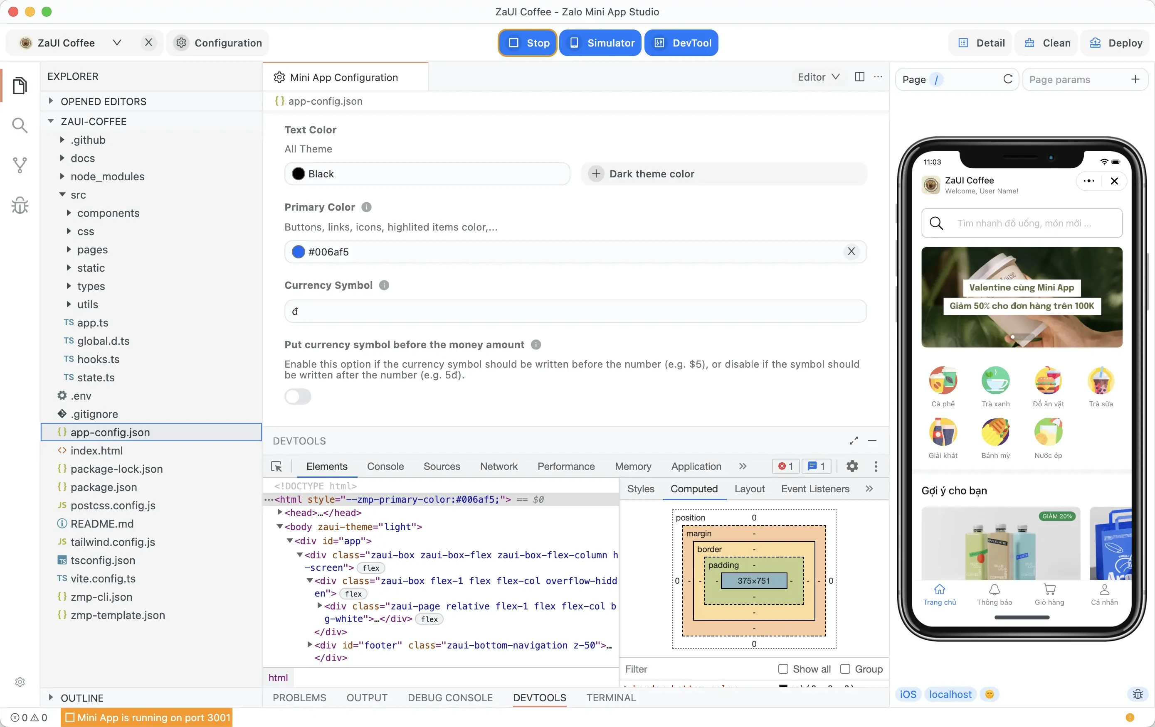Click the currency symbol input field
The image size is (1155, 727).
coord(575,311)
